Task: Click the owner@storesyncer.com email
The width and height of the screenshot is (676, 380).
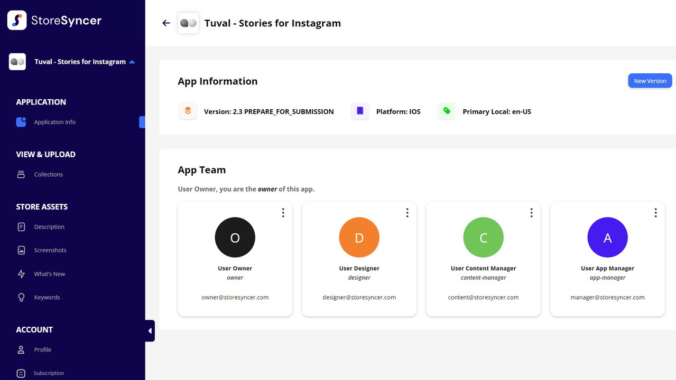Action: pos(235,297)
